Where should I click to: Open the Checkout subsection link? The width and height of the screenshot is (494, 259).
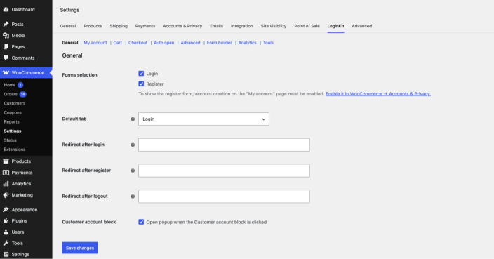click(x=138, y=43)
